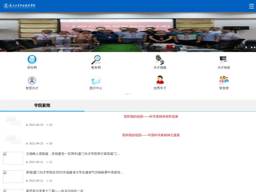
Task: Open the 智慧兴才 emblem icon
Action: (32, 80)
